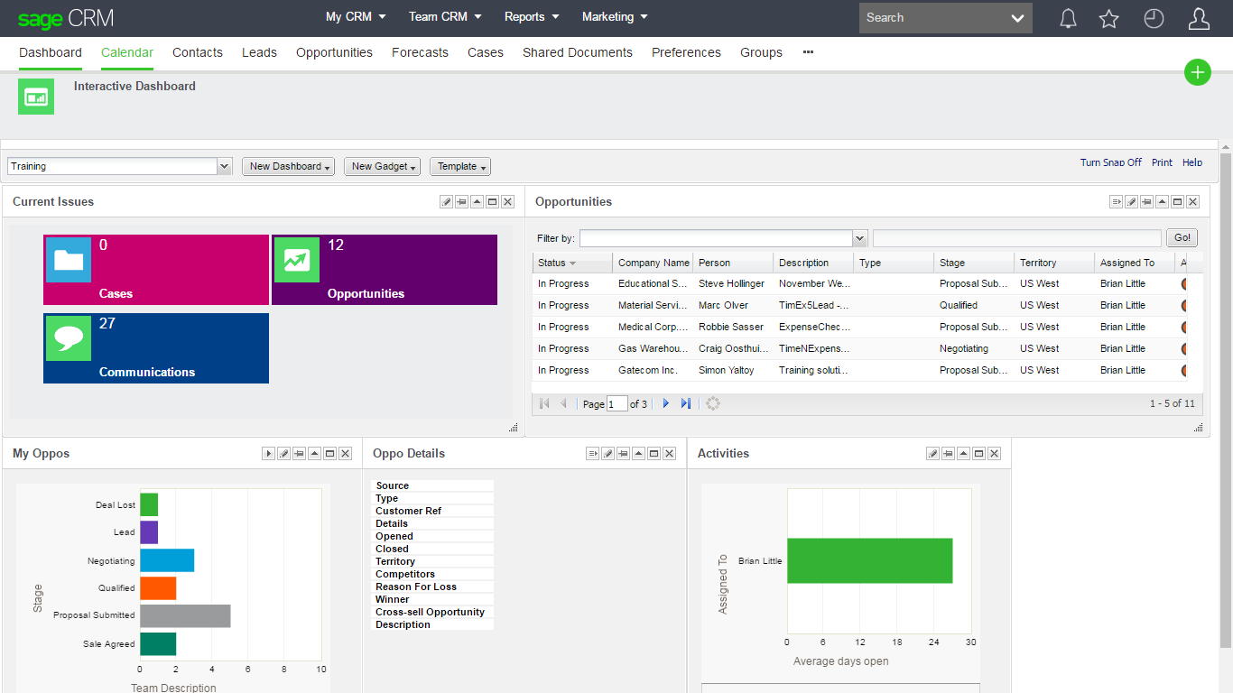The height and width of the screenshot is (693, 1233).
Task: Open the recent items clock icon
Action: point(1154,17)
